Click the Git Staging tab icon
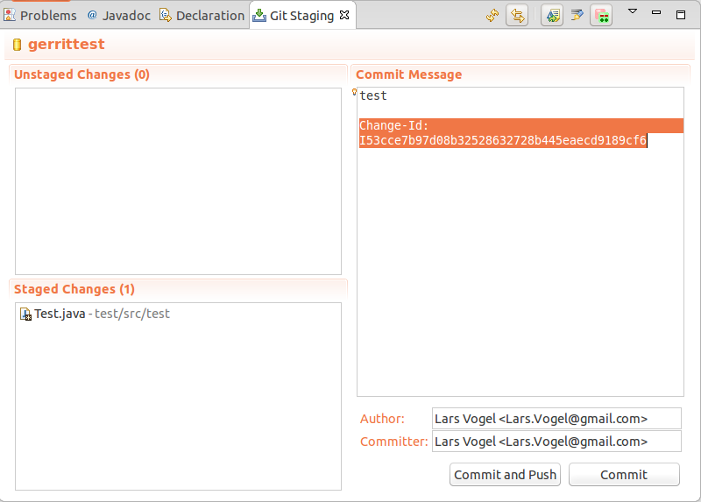Image resolution: width=701 pixels, height=502 pixels. [258, 16]
